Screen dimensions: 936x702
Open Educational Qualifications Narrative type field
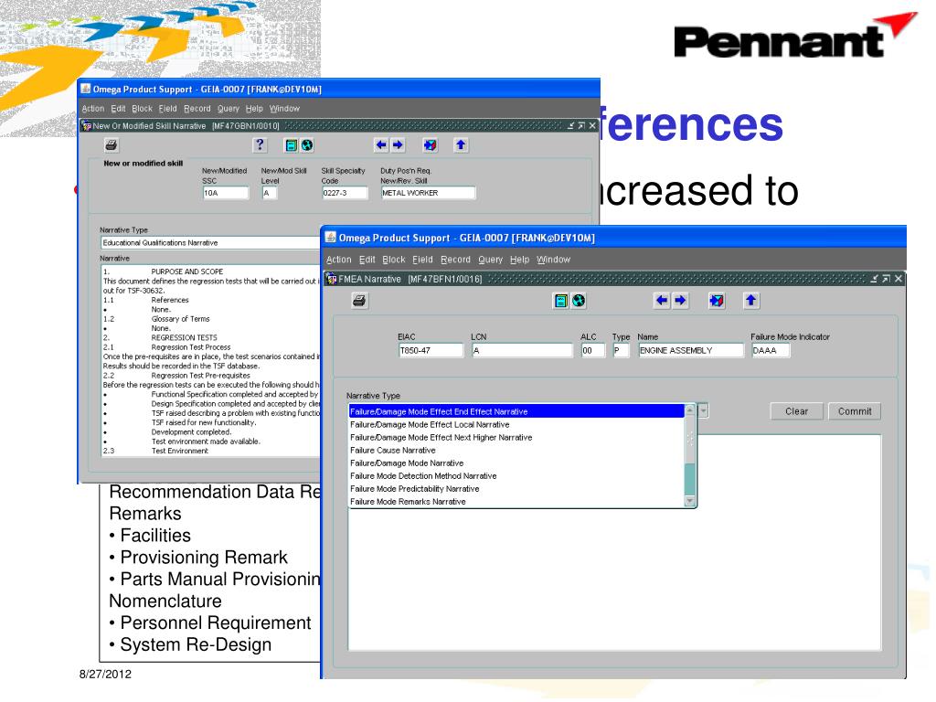210,243
